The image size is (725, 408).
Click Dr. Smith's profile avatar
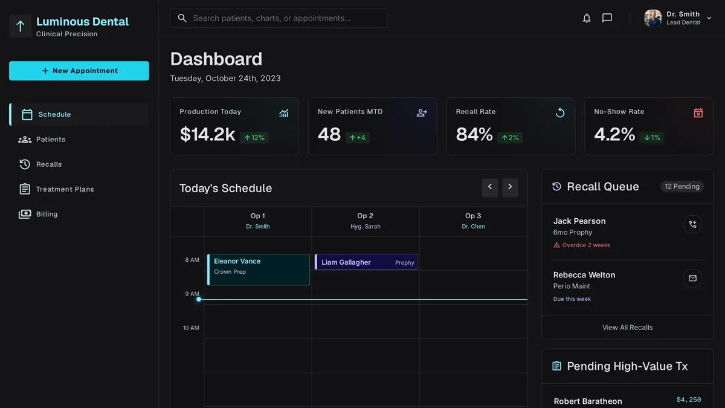652,18
